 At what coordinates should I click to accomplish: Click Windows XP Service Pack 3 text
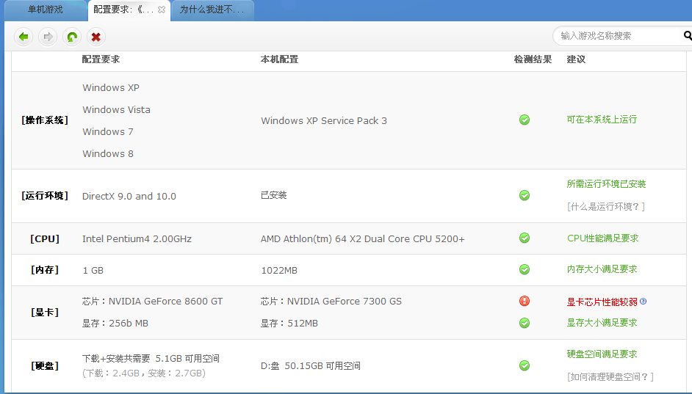(324, 121)
